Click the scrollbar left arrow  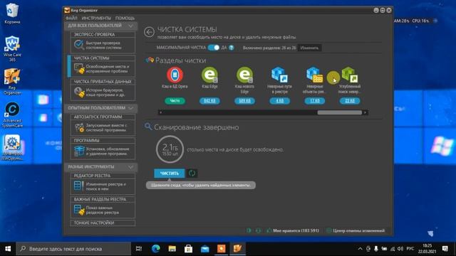[161, 112]
